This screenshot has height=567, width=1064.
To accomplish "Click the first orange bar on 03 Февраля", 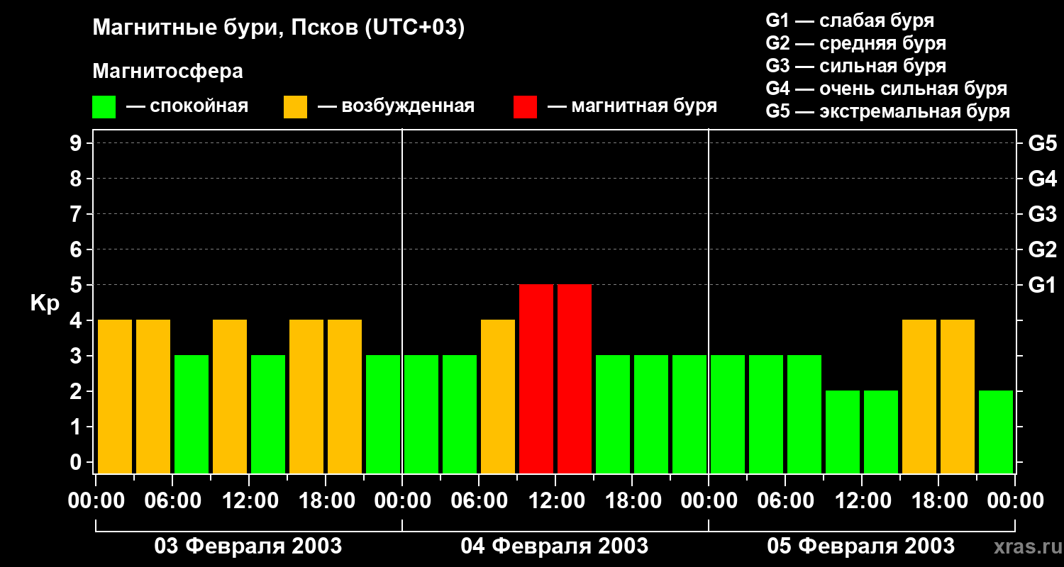I will point(115,396).
